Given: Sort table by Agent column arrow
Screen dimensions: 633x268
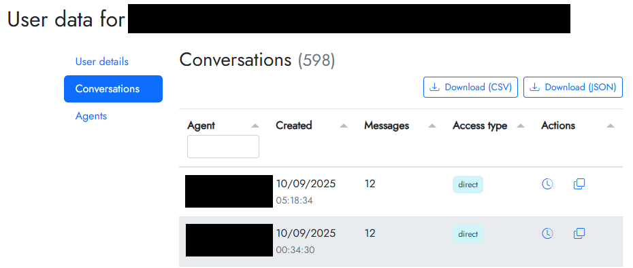Looking at the screenshot, I should click(255, 126).
